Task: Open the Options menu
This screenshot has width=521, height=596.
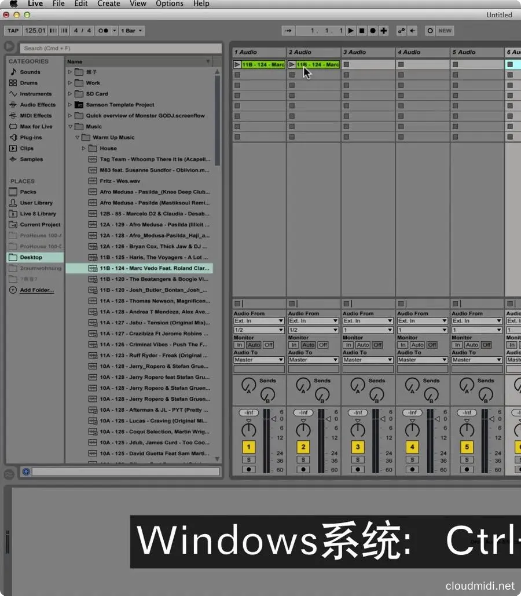Action: (x=170, y=3)
